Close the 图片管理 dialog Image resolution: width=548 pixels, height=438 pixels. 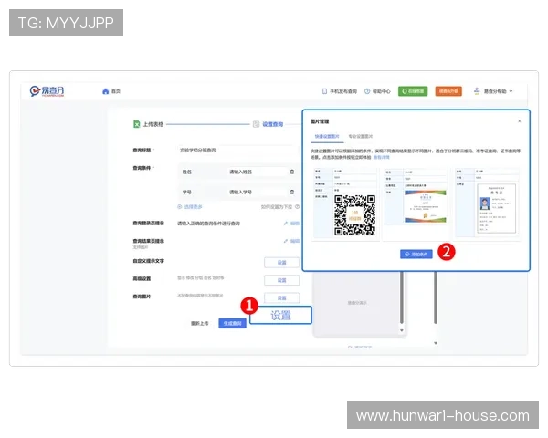coord(520,121)
